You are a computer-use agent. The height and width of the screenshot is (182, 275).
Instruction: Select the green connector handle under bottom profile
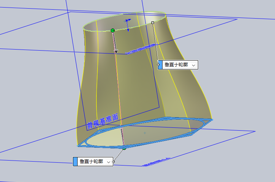pos(124,149)
